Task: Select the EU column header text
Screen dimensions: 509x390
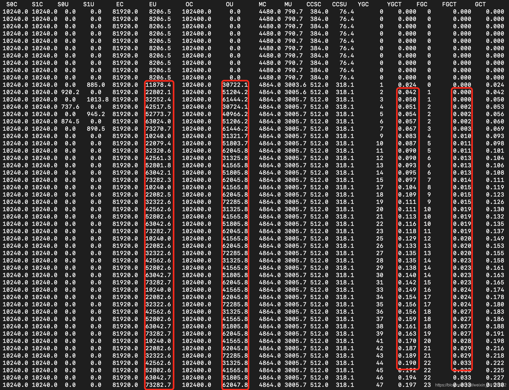Action: tap(153, 4)
